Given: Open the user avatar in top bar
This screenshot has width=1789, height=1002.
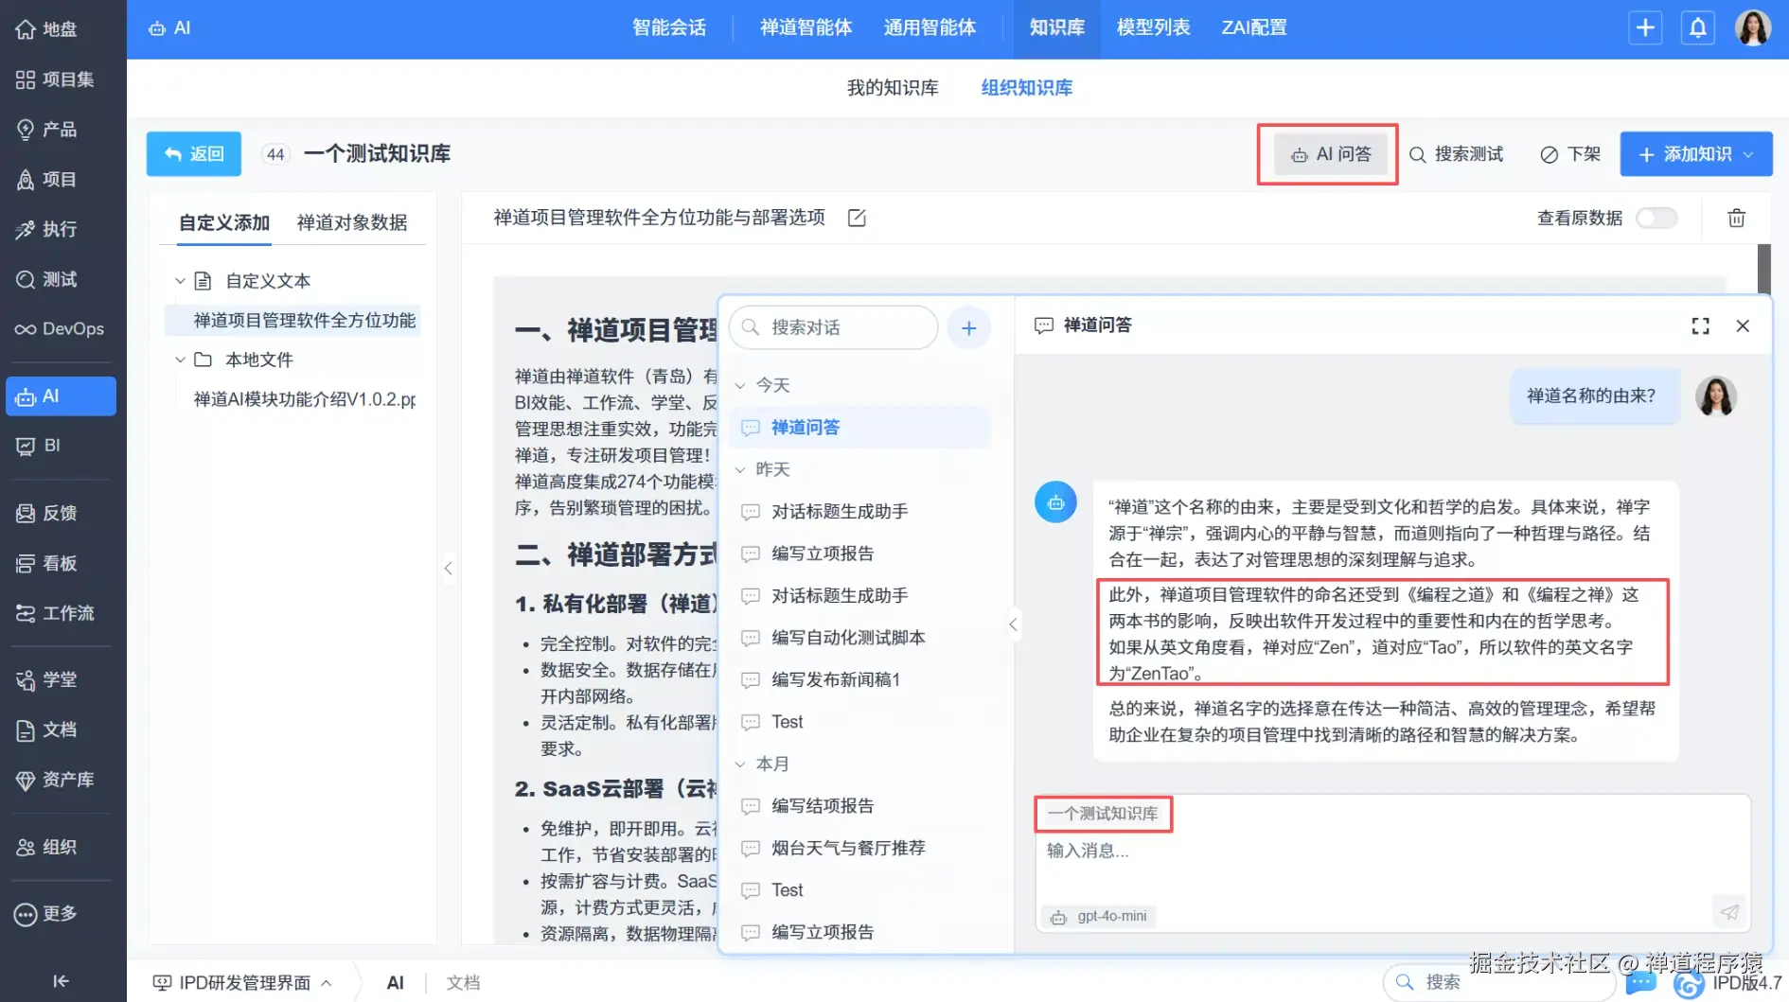Looking at the screenshot, I should tap(1753, 28).
